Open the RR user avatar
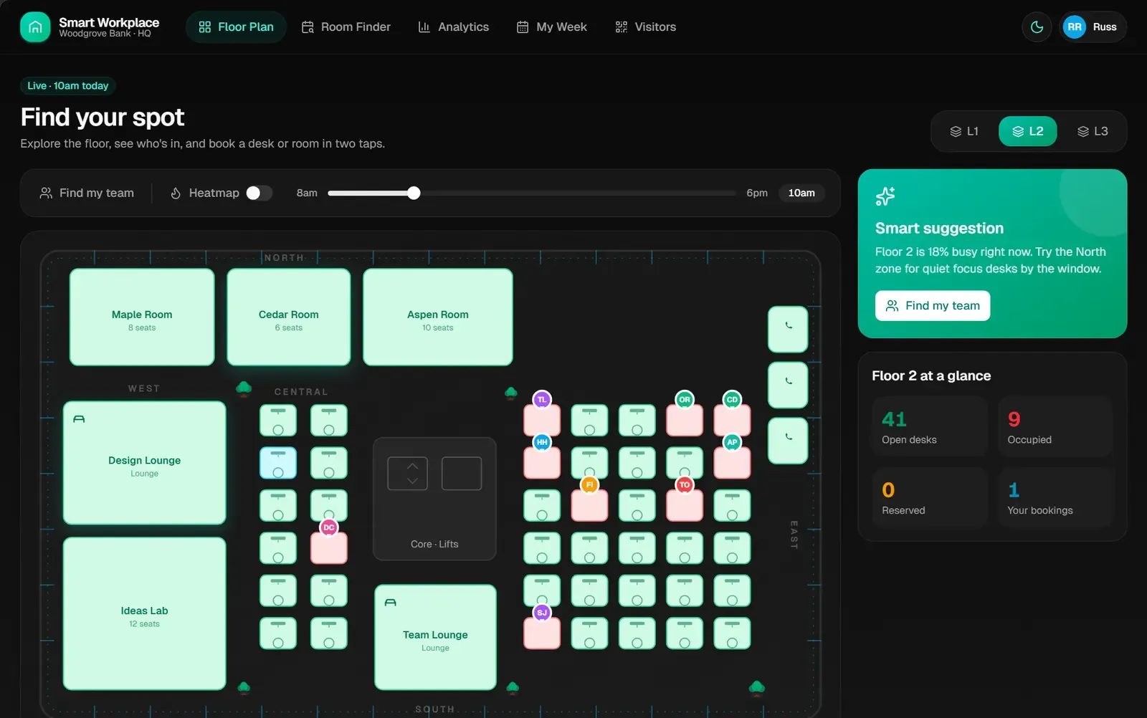The image size is (1147, 718). pyautogui.click(x=1074, y=27)
